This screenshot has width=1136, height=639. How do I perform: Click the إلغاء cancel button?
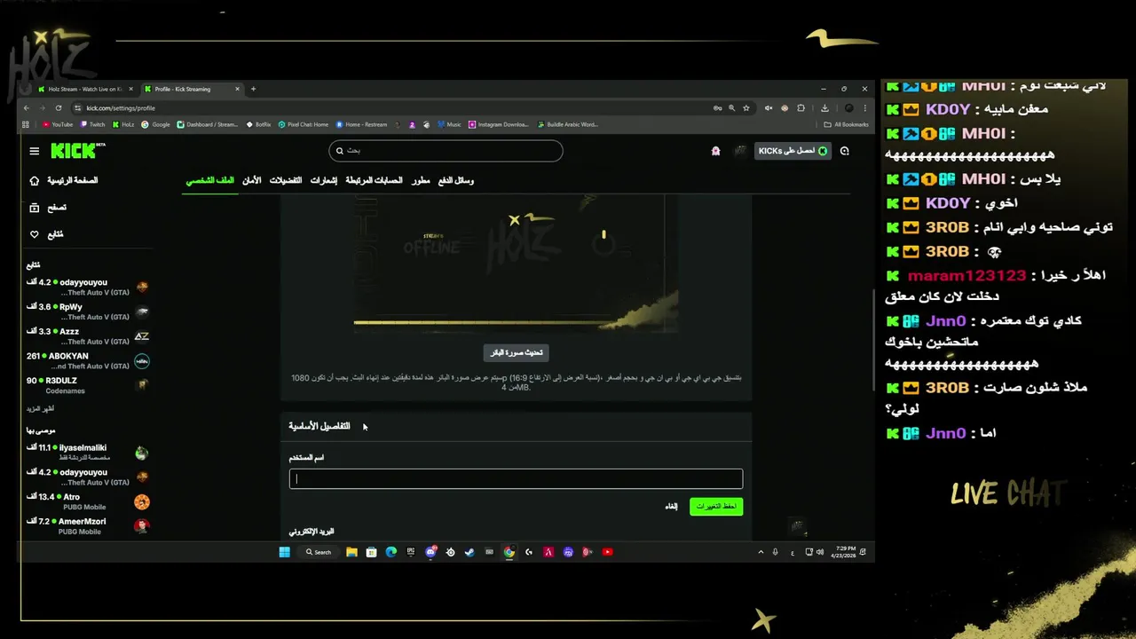(672, 506)
